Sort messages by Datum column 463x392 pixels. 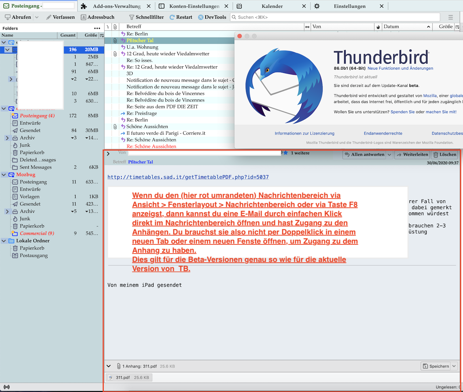[407, 27]
